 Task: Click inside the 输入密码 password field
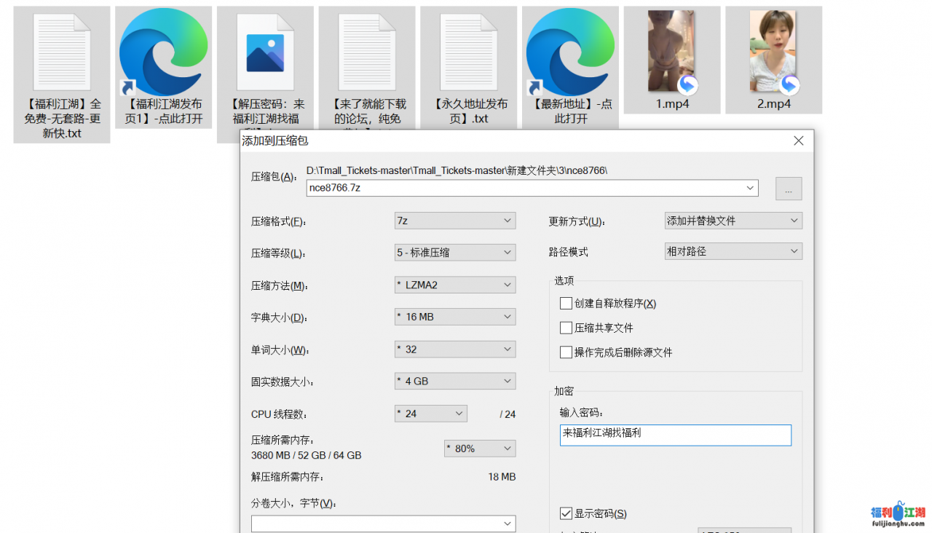[674, 435]
